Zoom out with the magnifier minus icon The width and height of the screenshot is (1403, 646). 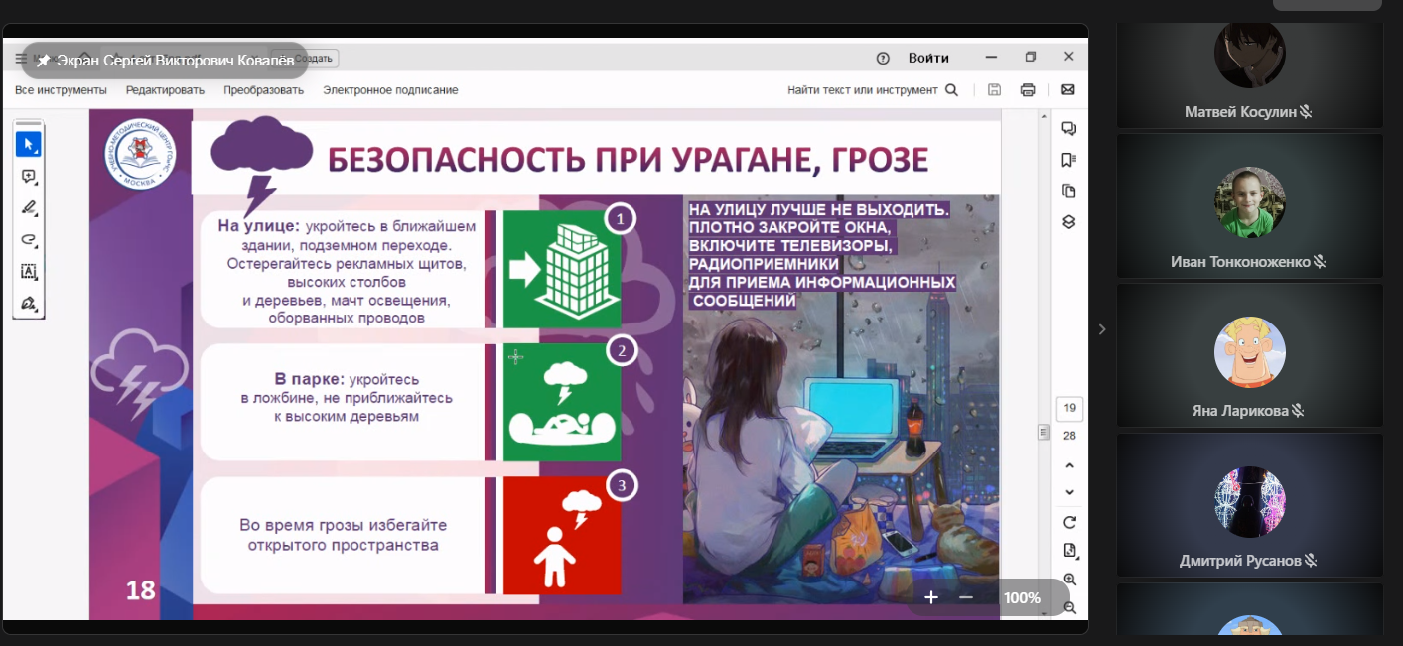click(1069, 607)
